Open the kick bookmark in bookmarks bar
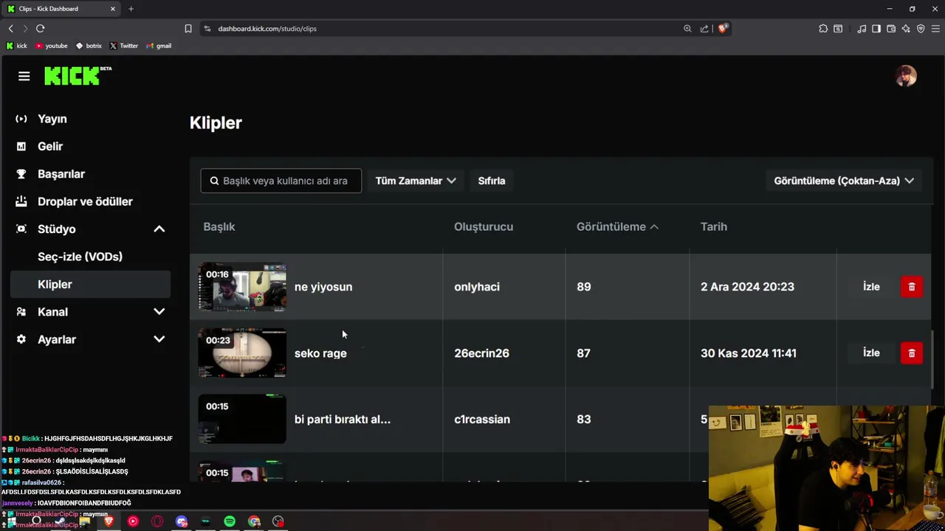 point(17,46)
